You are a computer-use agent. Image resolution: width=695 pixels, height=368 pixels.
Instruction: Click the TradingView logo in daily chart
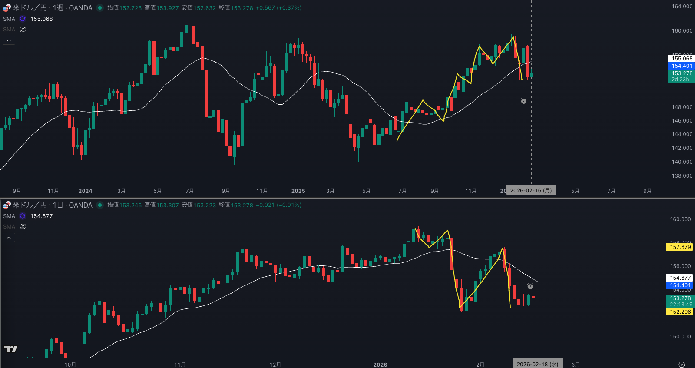point(11,349)
